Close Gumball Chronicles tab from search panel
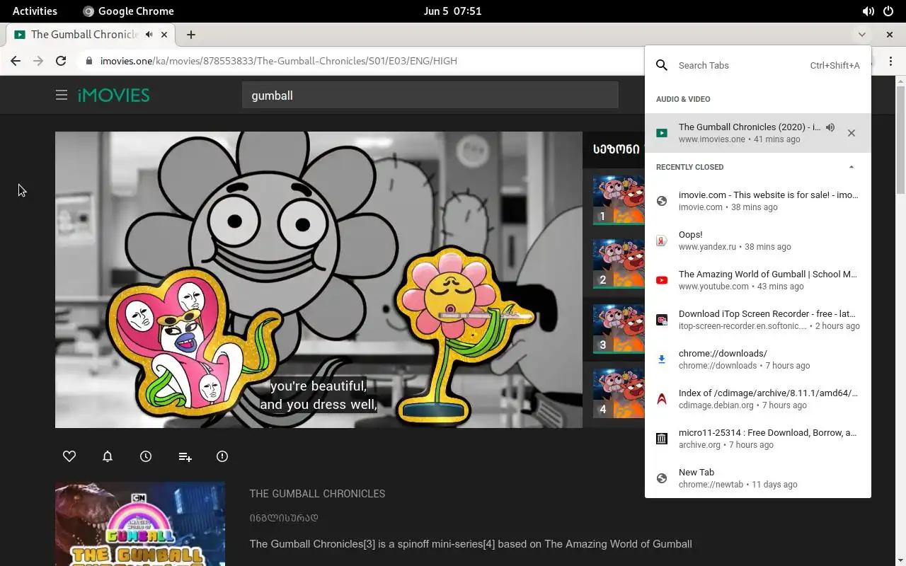The image size is (906, 566). [851, 133]
